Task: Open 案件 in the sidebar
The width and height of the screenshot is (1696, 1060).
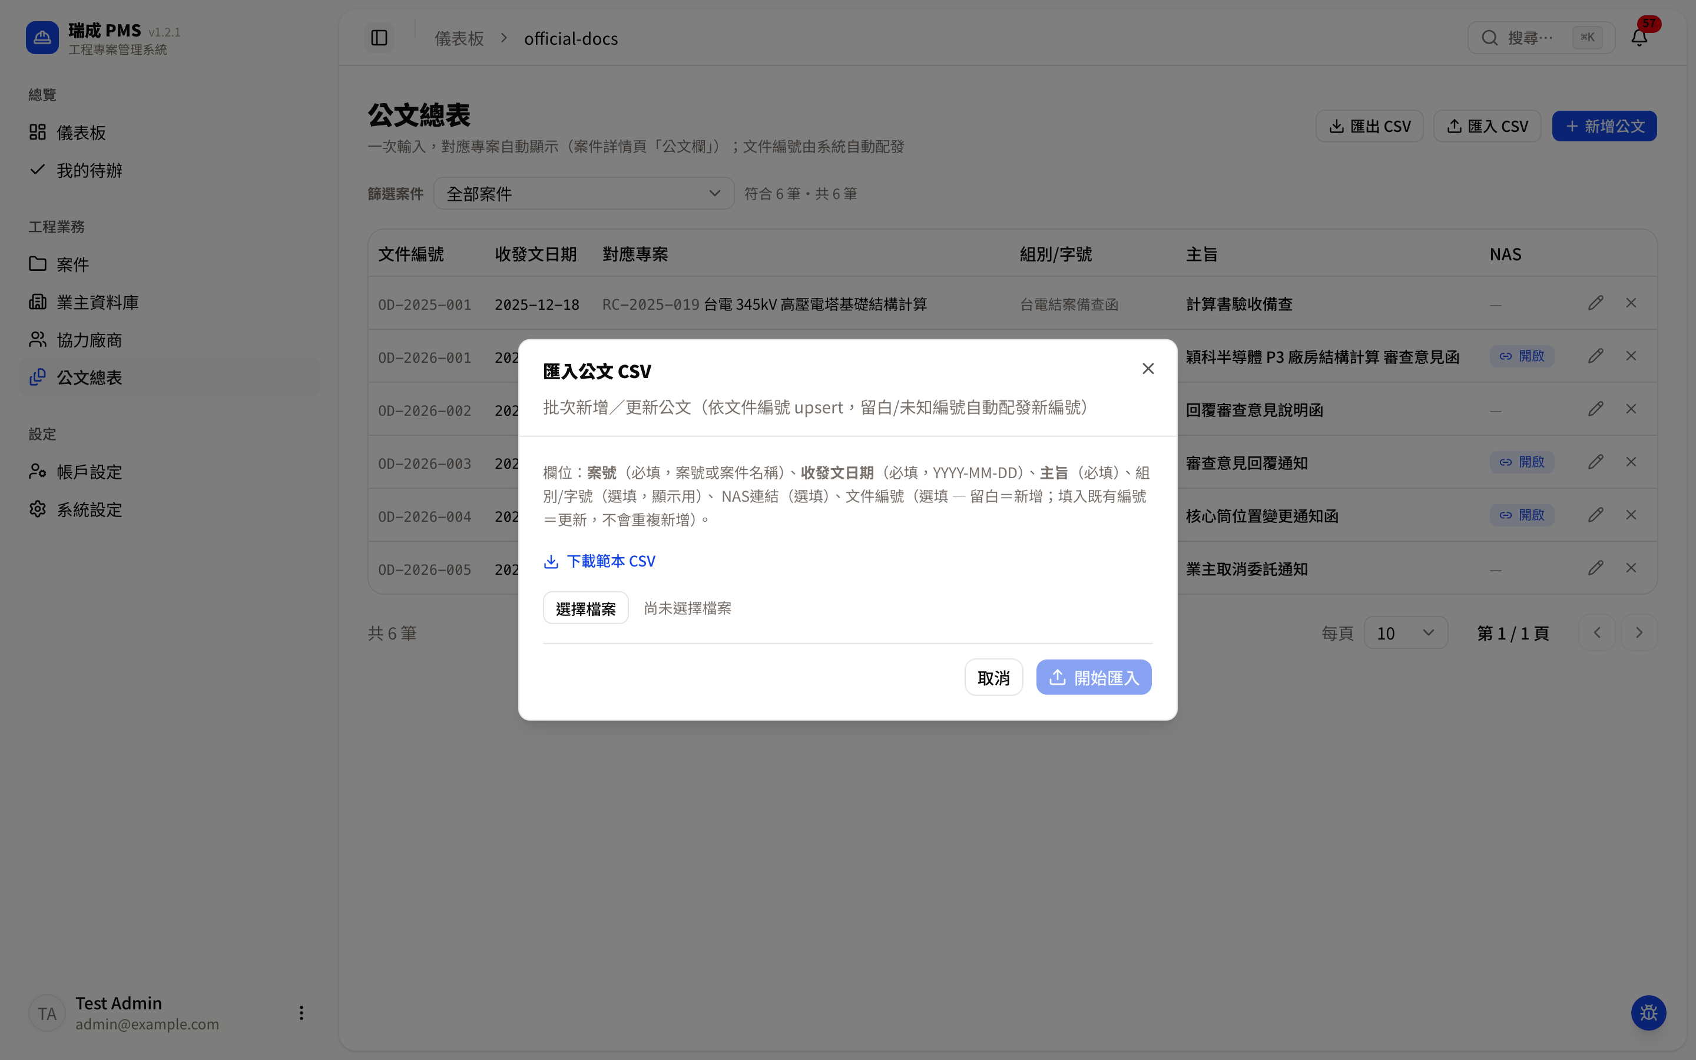Action: click(170, 264)
